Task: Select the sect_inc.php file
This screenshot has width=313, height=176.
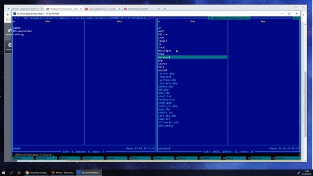Action: click(x=167, y=116)
